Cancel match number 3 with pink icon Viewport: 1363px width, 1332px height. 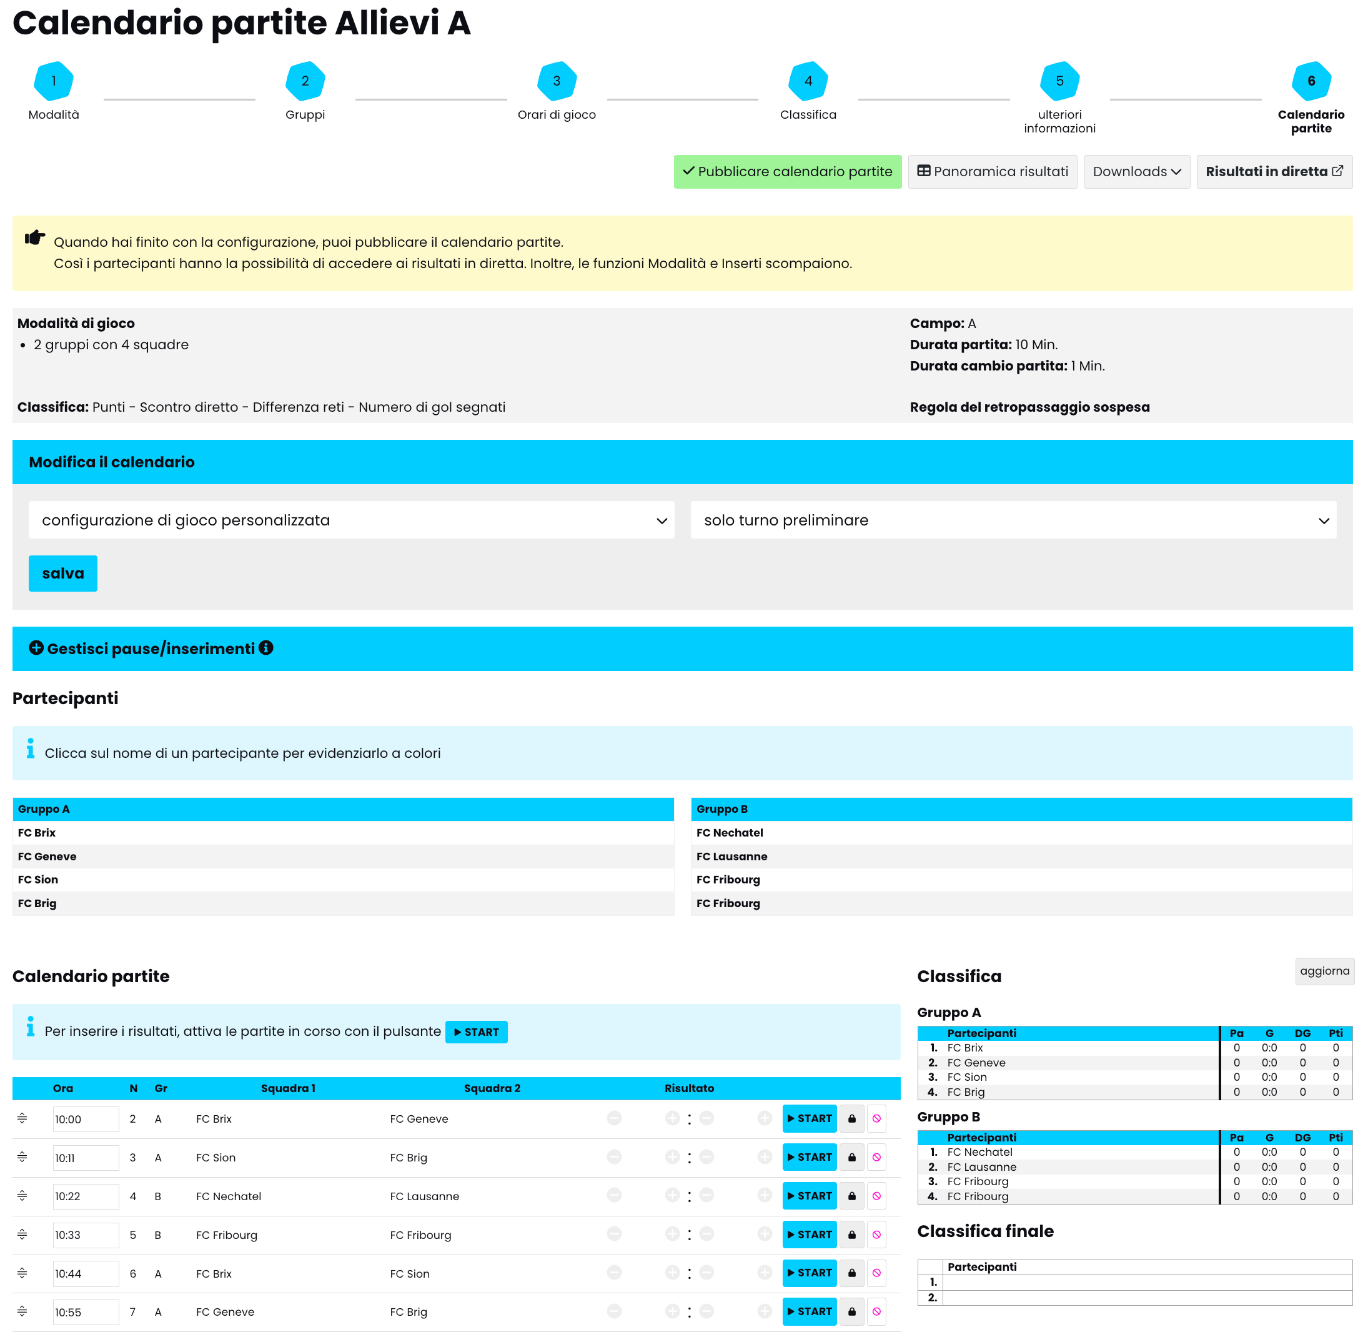876,1157
